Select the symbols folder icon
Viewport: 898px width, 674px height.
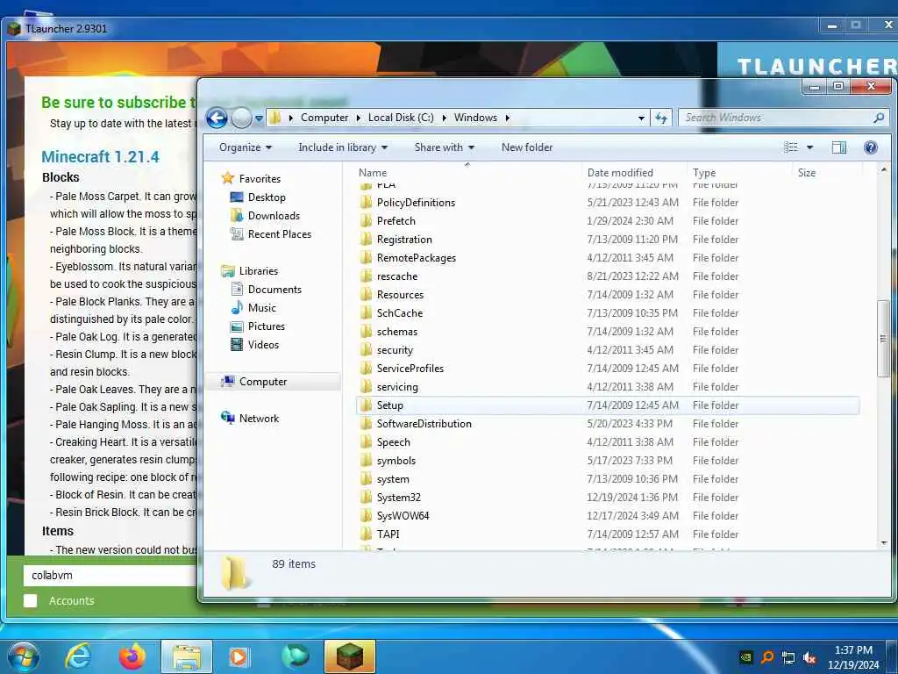click(x=366, y=460)
